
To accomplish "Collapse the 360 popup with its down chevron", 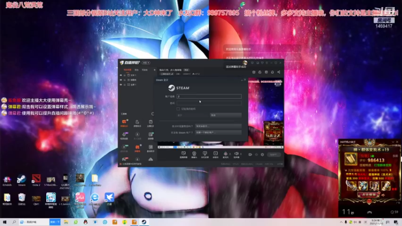I will click(393, 142).
